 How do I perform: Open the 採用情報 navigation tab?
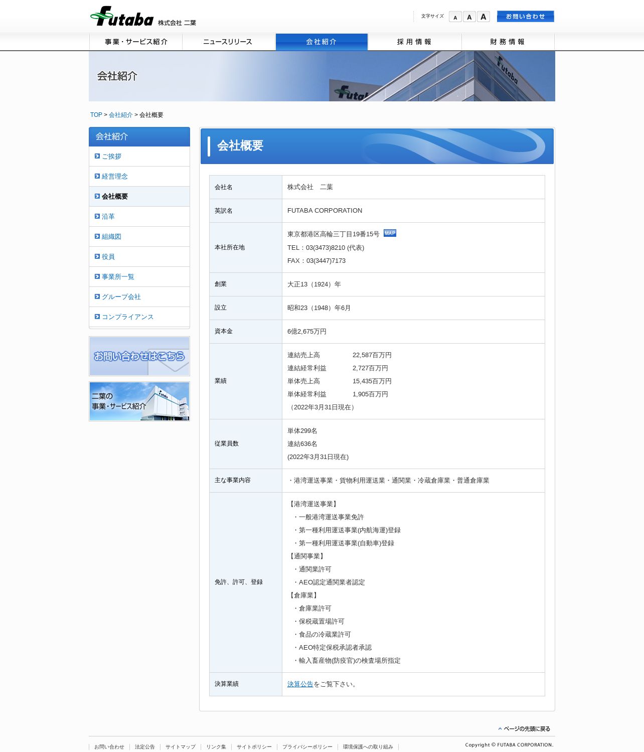(x=414, y=42)
